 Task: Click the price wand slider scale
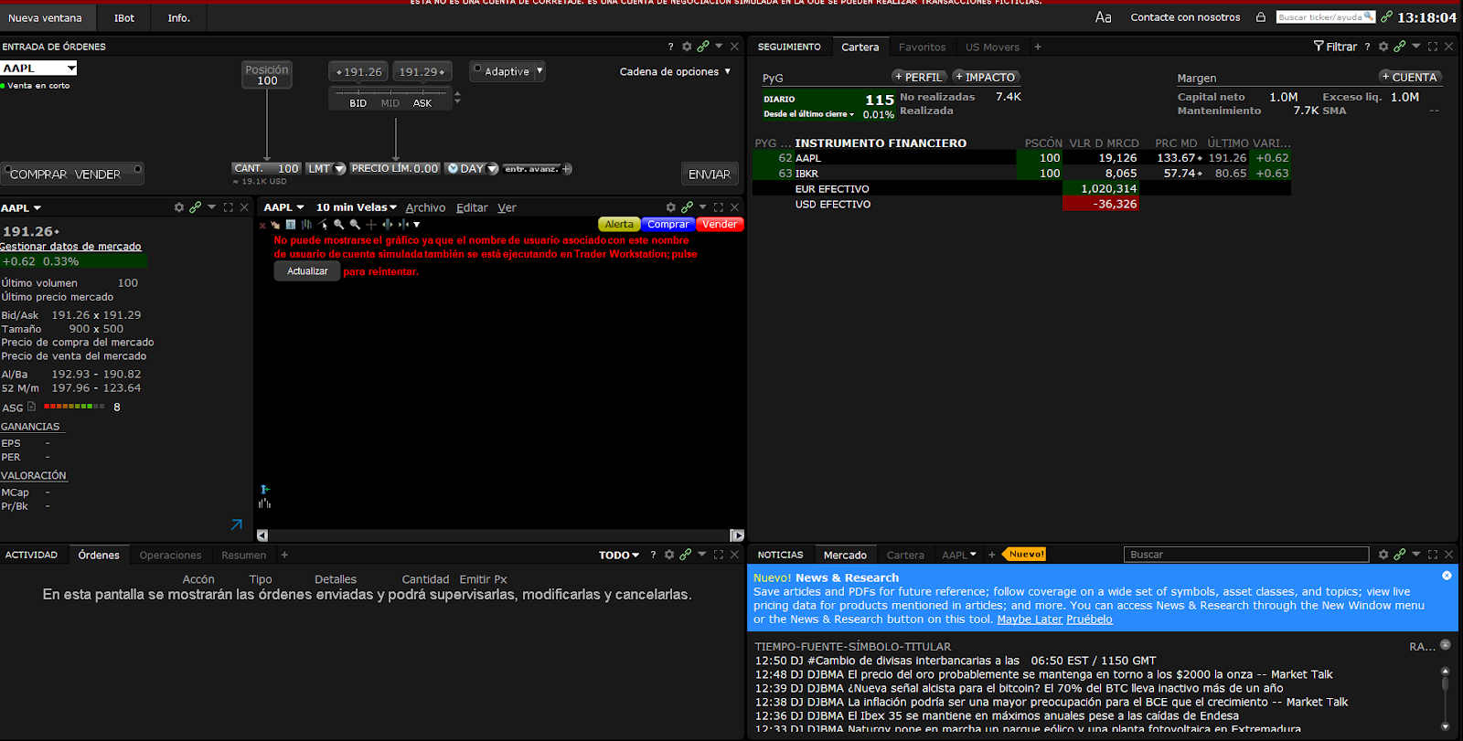(390, 92)
